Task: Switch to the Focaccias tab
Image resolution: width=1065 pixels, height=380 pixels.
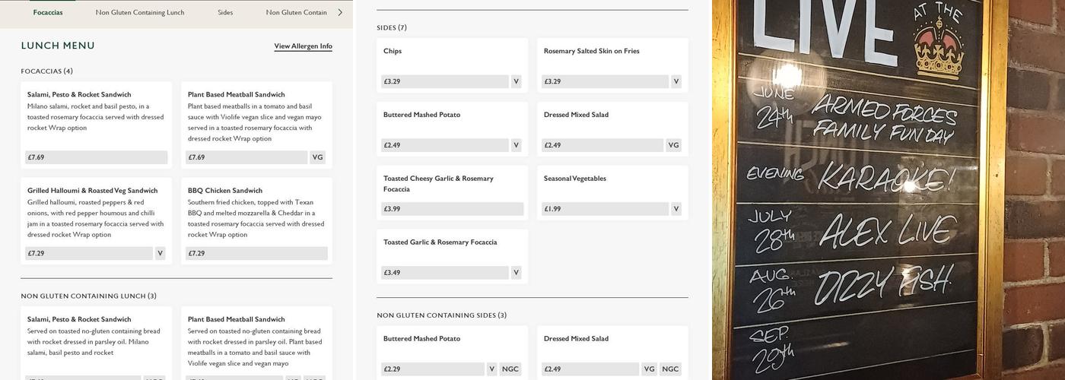Action: tap(48, 13)
